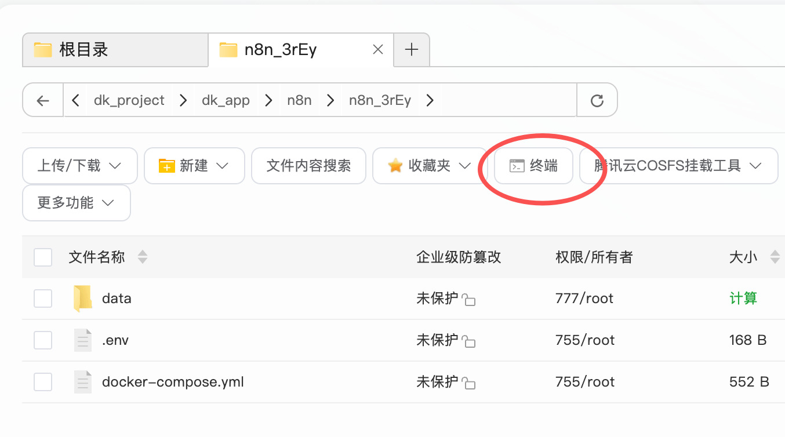The image size is (785, 437).
Task: Click the lock icon in .env row
Action: pos(469,342)
